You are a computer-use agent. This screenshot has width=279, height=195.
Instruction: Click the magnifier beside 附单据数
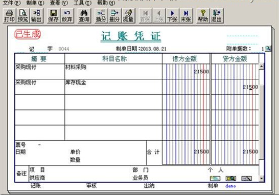[x=268, y=49]
